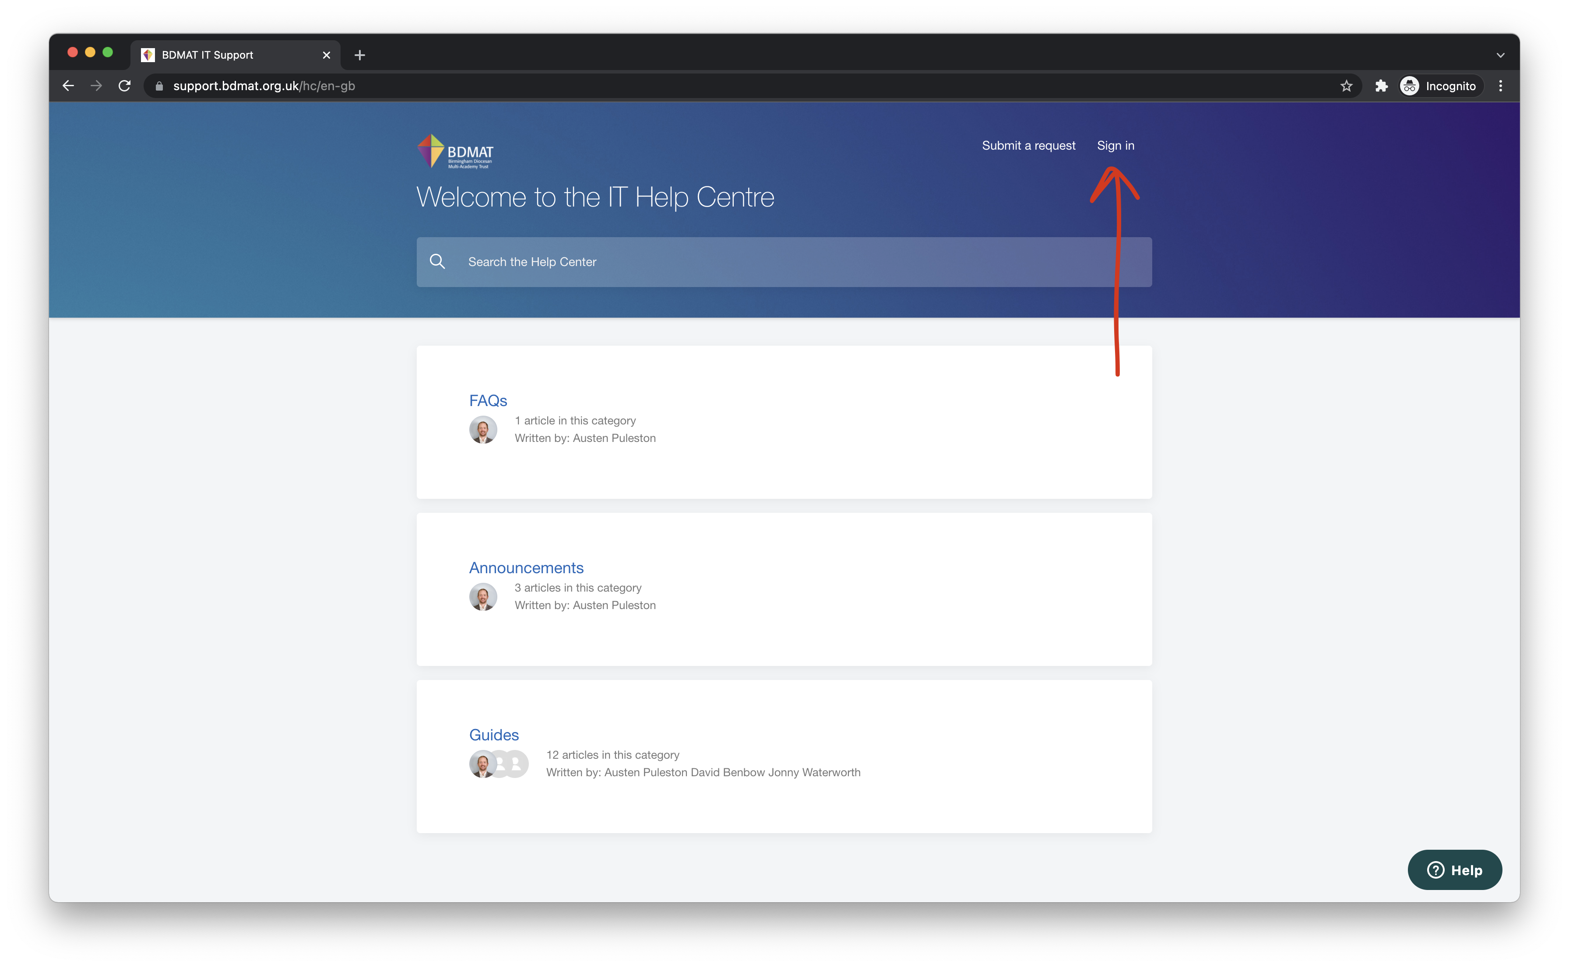Open the Announcements category
The height and width of the screenshot is (967, 1569).
coord(526,568)
